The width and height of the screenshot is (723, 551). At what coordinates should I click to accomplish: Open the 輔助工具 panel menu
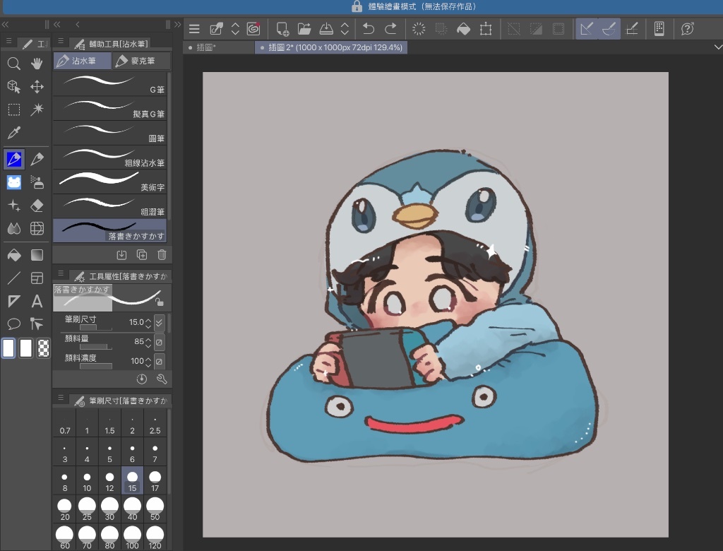(x=61, y=42)
